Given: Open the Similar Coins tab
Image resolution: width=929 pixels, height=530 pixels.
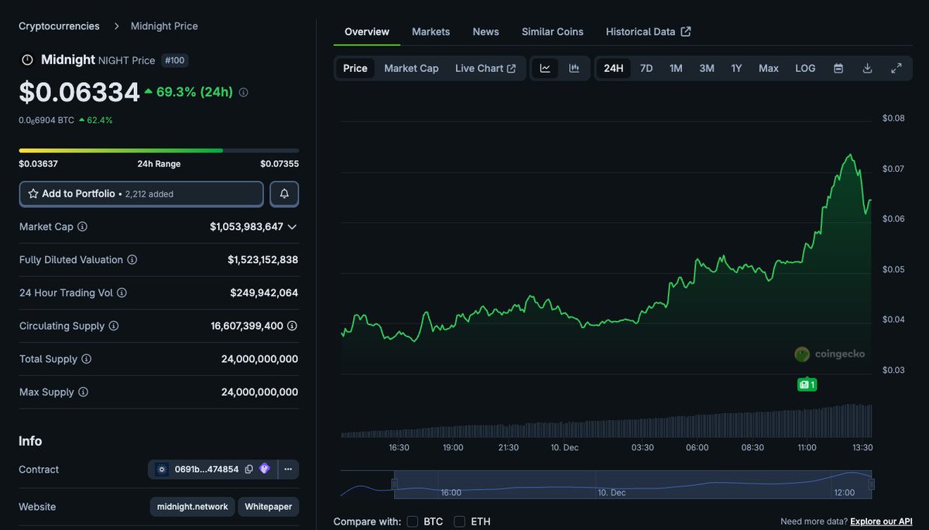Looking at the screenshot, I should click(x=553, y=32).
